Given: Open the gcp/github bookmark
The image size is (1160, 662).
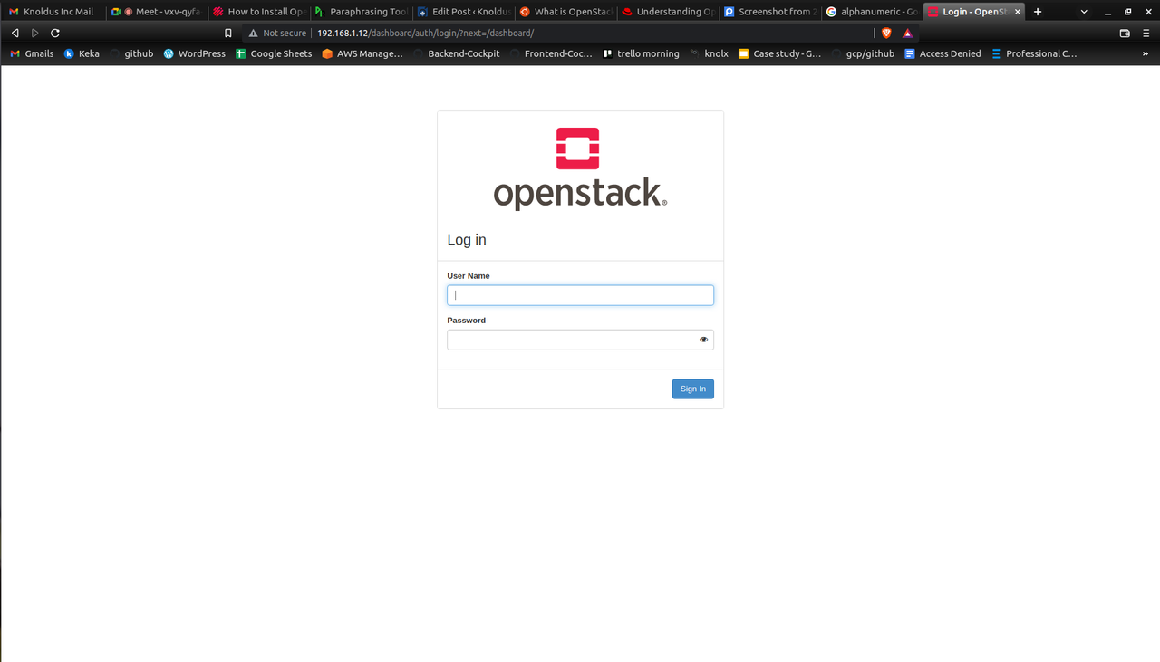Looking at the screenshot, I should coord(864,53).
